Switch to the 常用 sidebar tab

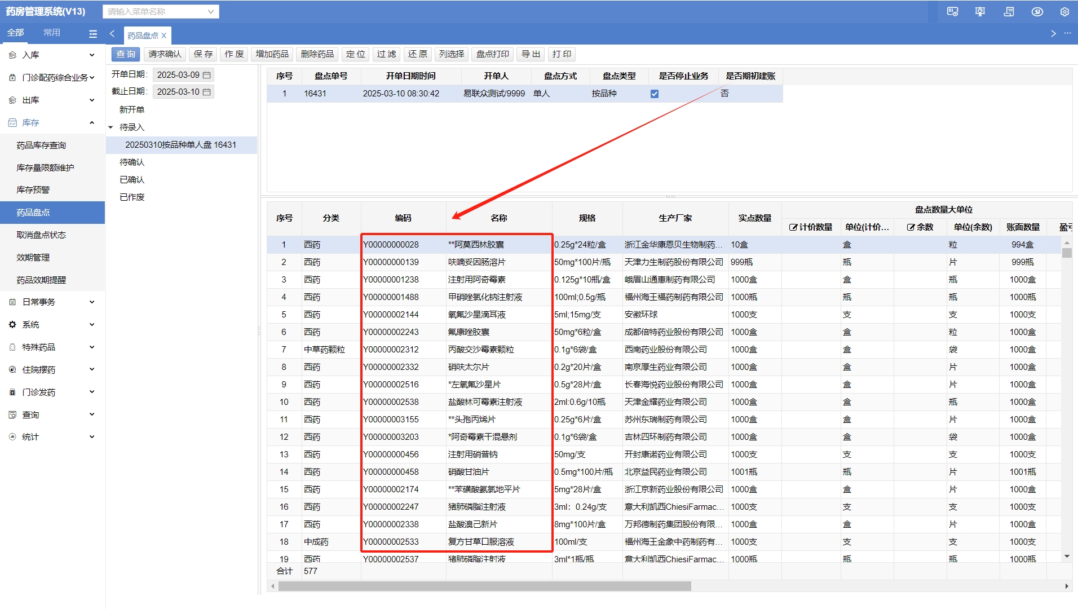[x=52, y=33]
